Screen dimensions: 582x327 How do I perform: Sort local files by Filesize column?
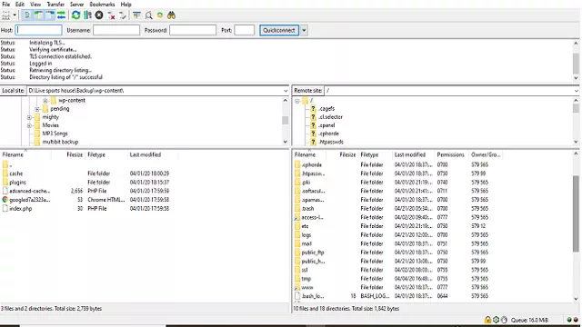pyautogui.click(x=75, y=154)
